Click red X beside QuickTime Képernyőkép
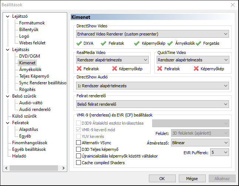This screenshot has height=186, width=239. click(196, 69)
